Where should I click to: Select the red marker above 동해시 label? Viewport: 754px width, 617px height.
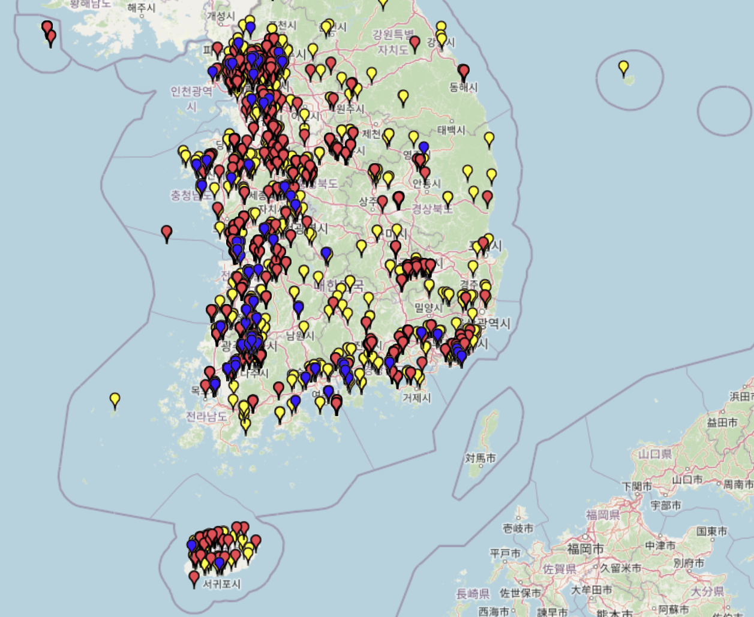(x=463, y=71)
